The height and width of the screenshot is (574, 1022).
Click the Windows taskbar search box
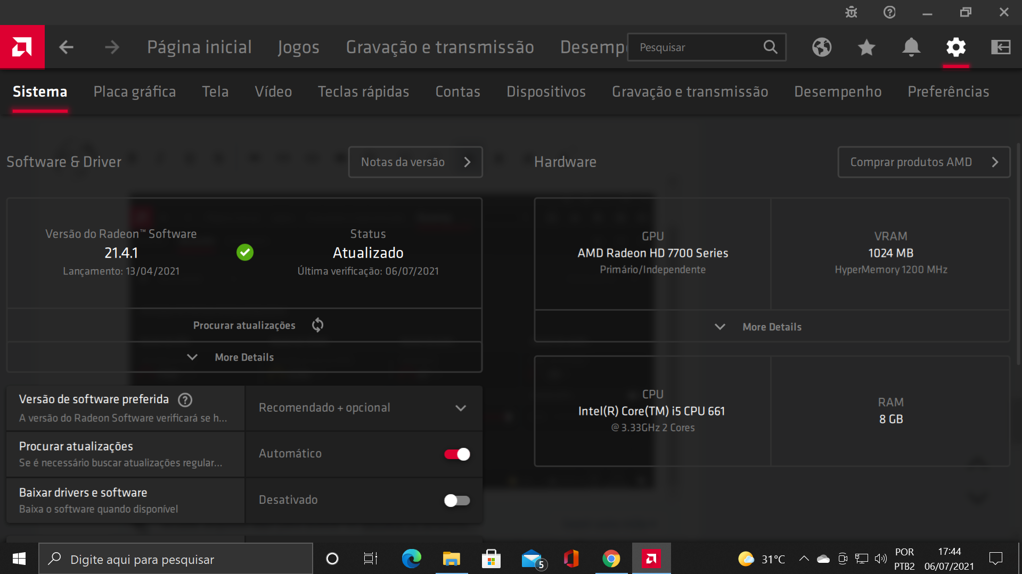click(x=175, y=559)
